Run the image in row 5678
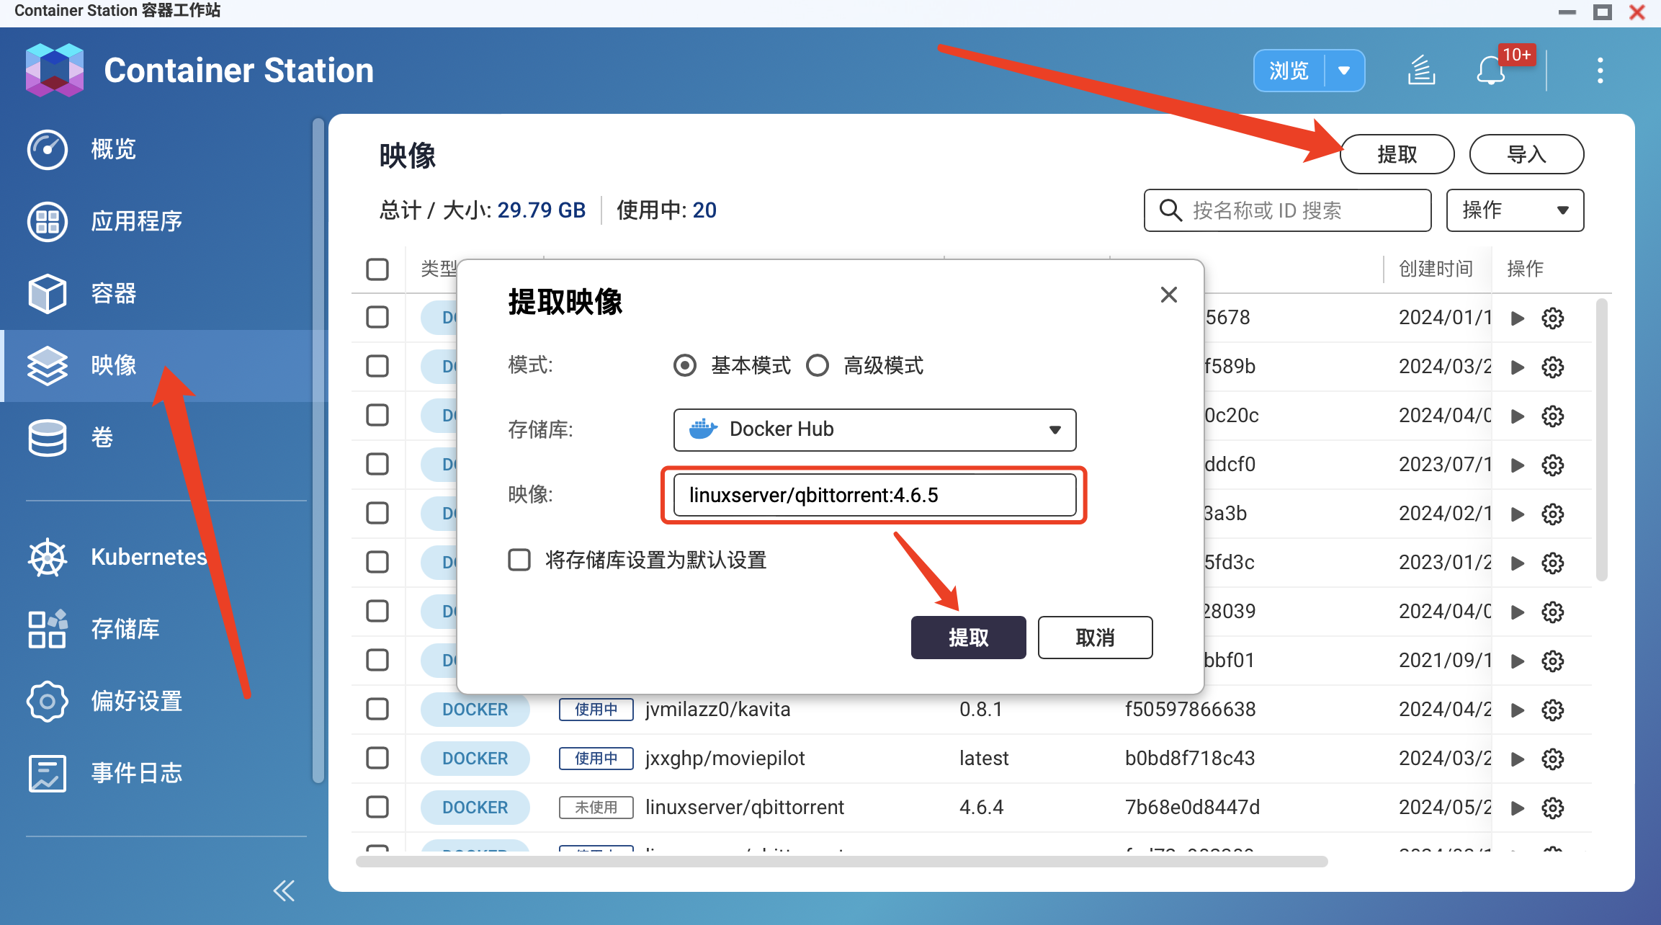The height and width of the screenshot is (925, 1661). (1517, 318)
